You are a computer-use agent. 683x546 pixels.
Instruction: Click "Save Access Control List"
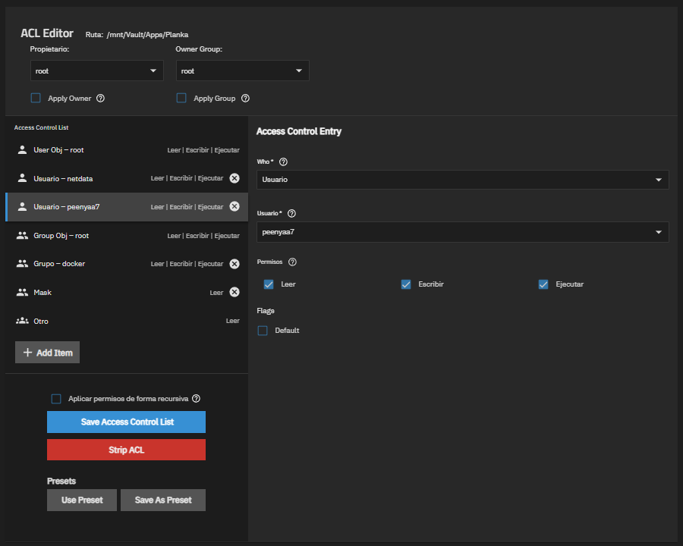[126, 422]
